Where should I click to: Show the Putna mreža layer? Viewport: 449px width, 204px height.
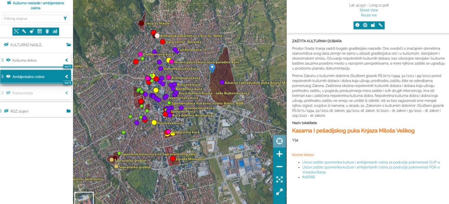(8, 93)
